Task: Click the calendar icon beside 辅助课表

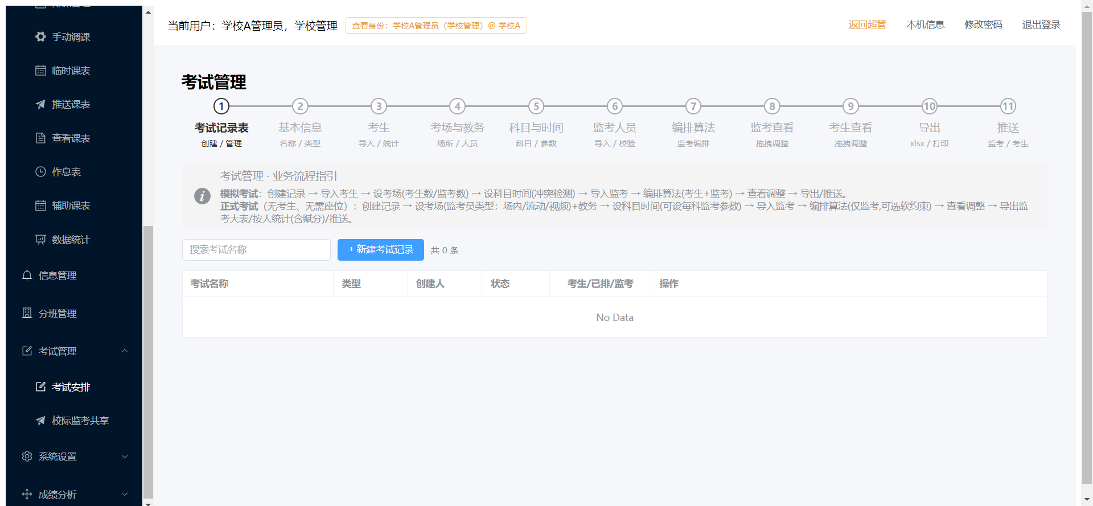Action: [x=40, y=205]
